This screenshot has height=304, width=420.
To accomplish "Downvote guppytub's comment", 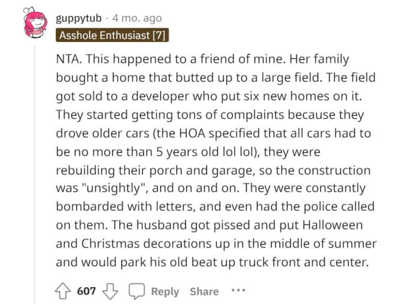I will pyautogui.click(x=110, y=291).
